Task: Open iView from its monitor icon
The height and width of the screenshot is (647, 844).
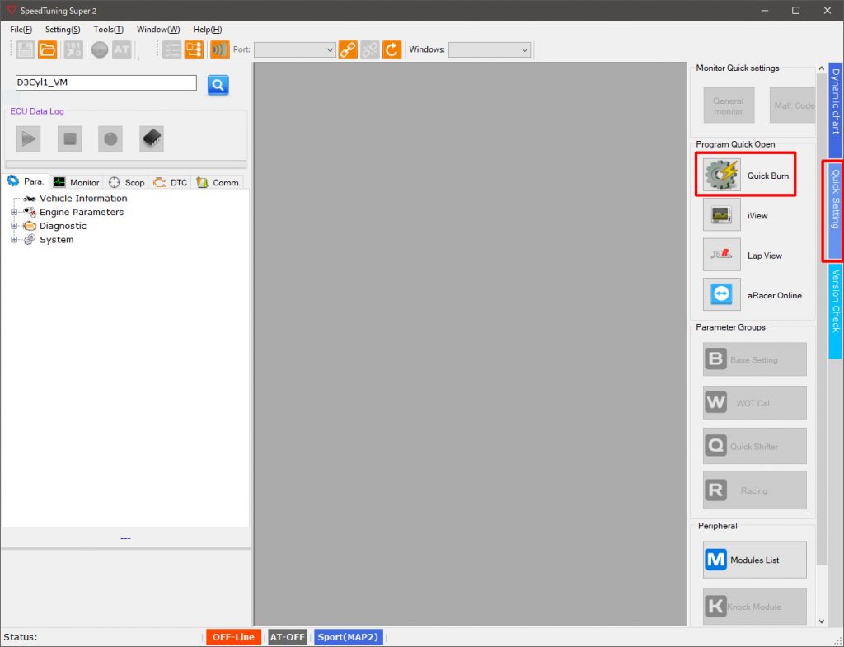Action: [x=722, y=215]
